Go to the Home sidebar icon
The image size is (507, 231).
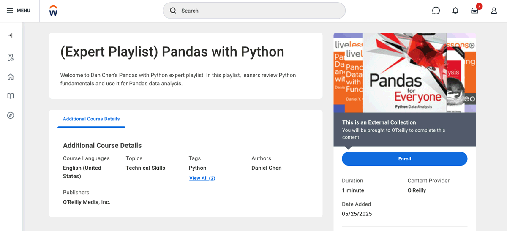[x=11, y=77]
